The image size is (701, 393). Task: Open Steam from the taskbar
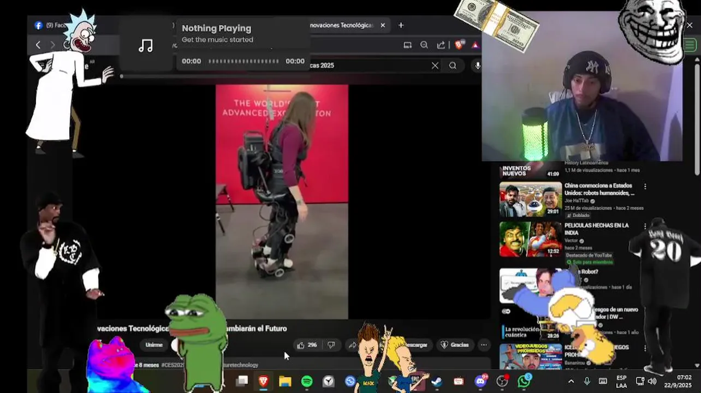(x=437, y=381)
